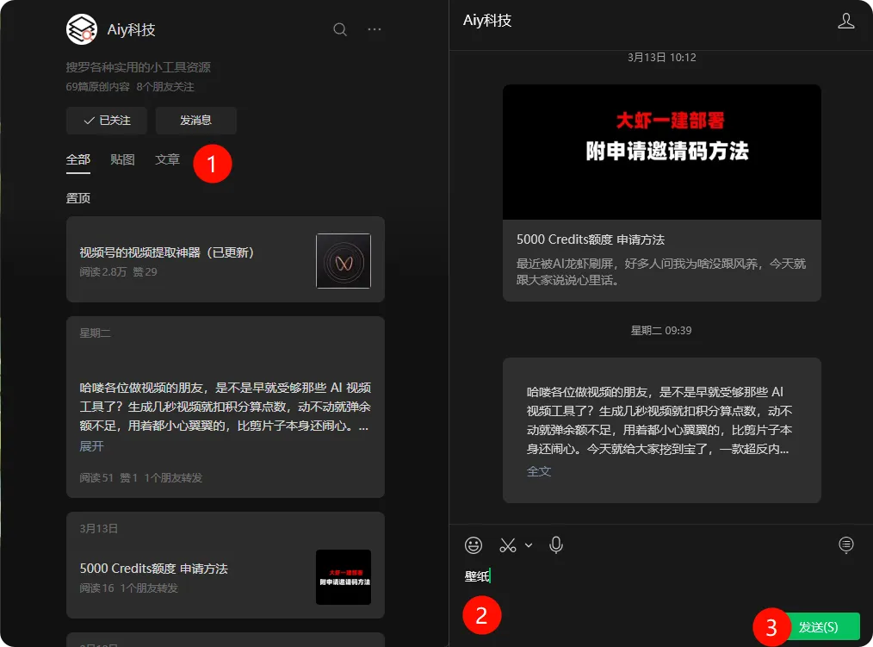Switch to the 全部 tab
Image resolution: width=873 pixels, height=647 pixels.
pos(78,160)
